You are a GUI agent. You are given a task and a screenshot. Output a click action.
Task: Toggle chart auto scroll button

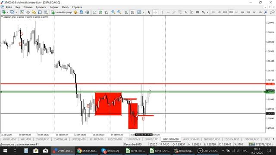pos(126,12)
